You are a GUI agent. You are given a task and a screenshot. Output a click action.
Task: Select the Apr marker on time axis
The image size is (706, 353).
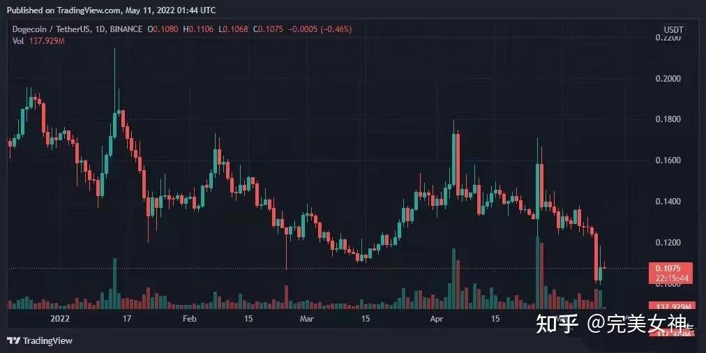pos(437,319)
